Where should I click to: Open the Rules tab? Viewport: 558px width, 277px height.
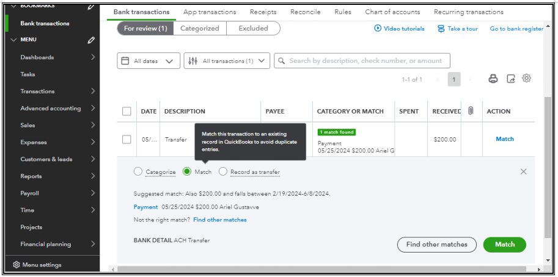click(x=343, y=12)
